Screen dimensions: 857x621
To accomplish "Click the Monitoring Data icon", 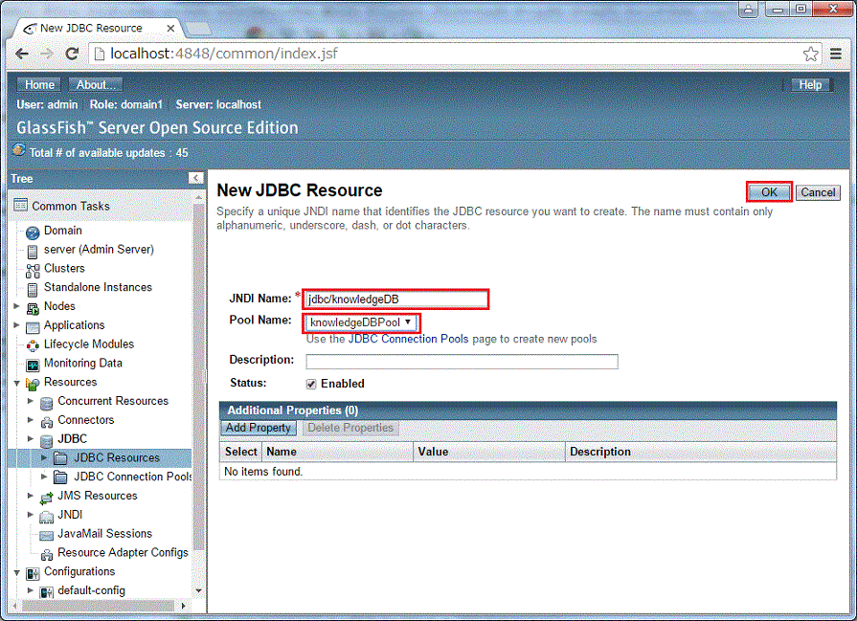I will 33,365.
